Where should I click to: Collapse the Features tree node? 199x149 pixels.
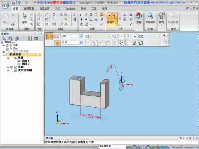8,58
